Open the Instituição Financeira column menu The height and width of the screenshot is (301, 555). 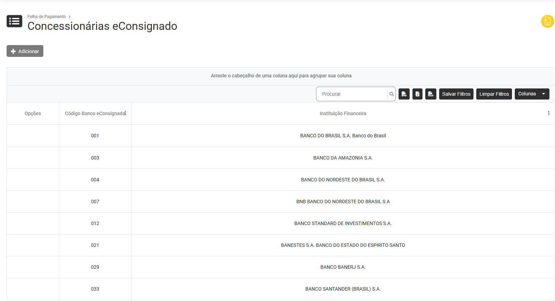(x=548, y=113)
